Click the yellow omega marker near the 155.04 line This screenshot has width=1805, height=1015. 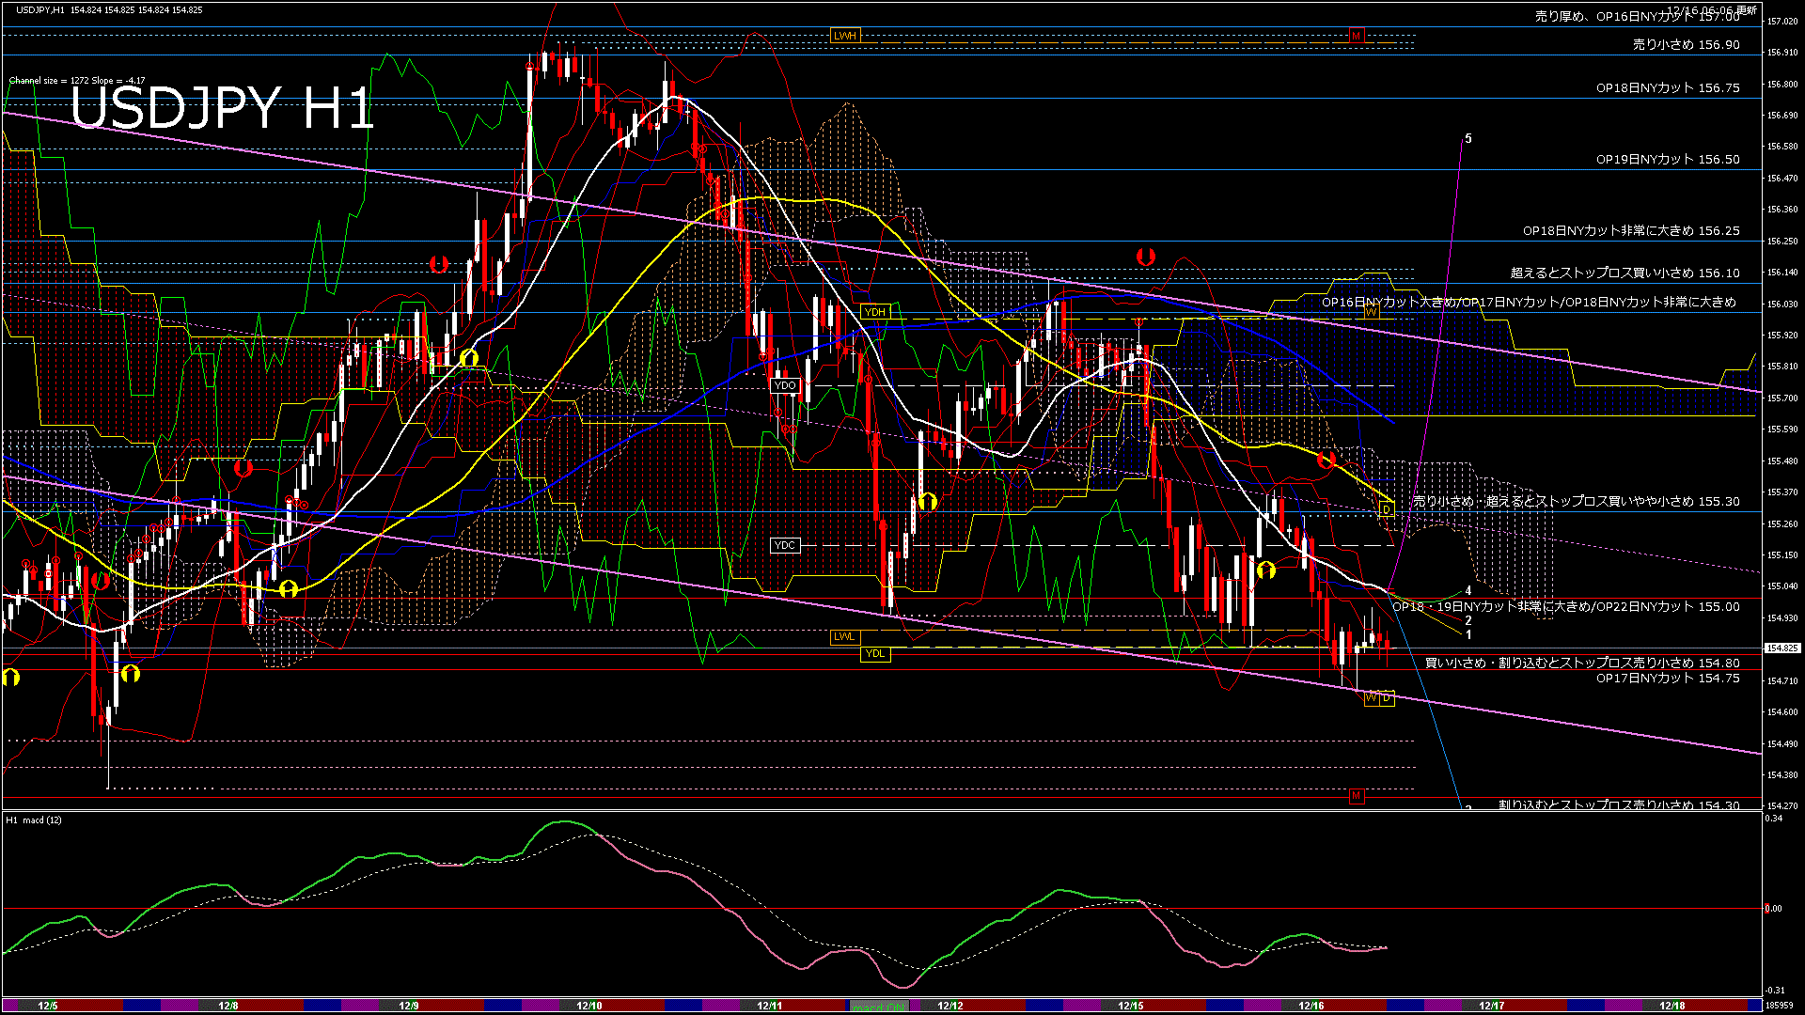288,590
